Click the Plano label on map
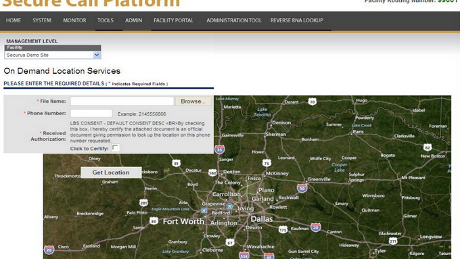The image size is (460, 259). pyautogui.click(x=267, y=190)
